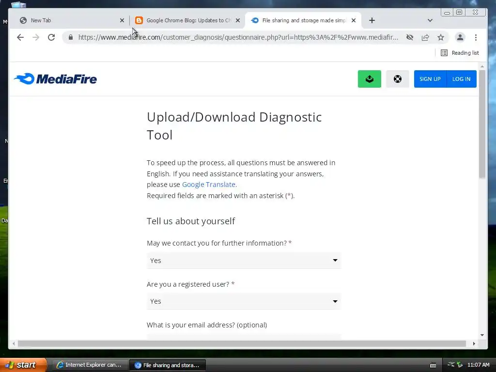
Task: Open the Reading list
Action: coord(460,53)
